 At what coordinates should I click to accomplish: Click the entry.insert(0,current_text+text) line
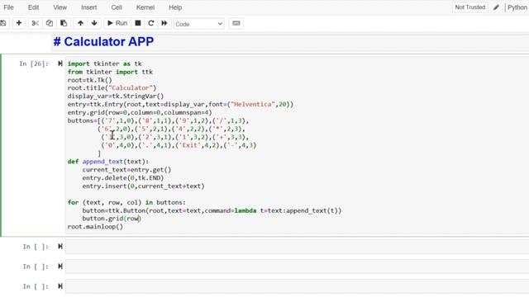click(x=143, y=186)
